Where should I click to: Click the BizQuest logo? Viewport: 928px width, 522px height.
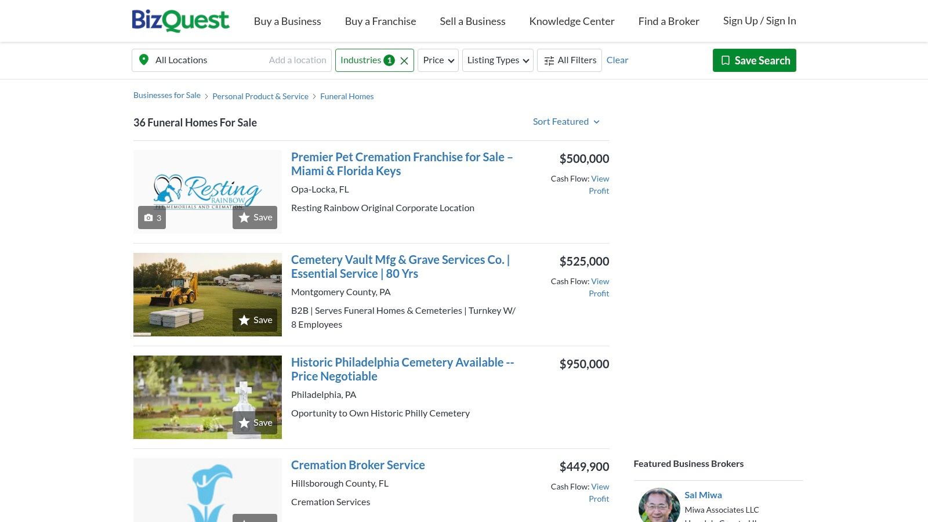tap(180, 21)
